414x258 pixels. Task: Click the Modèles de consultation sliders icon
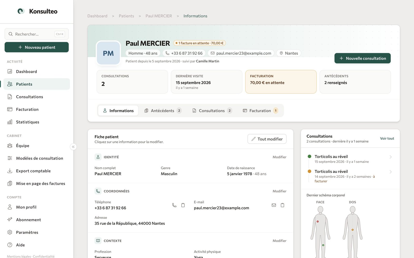[x=10, y=158]
